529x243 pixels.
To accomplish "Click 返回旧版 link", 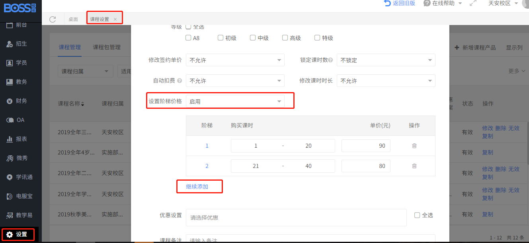I will [x=404, y=3].
